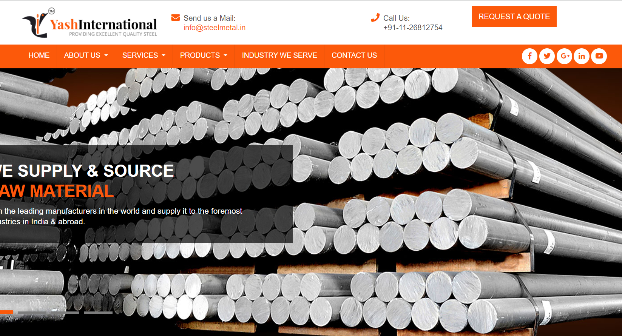Jump to the fourth carousel slide indicator
This screenshot has height=336, width=622.
click(x=98, y=313)
